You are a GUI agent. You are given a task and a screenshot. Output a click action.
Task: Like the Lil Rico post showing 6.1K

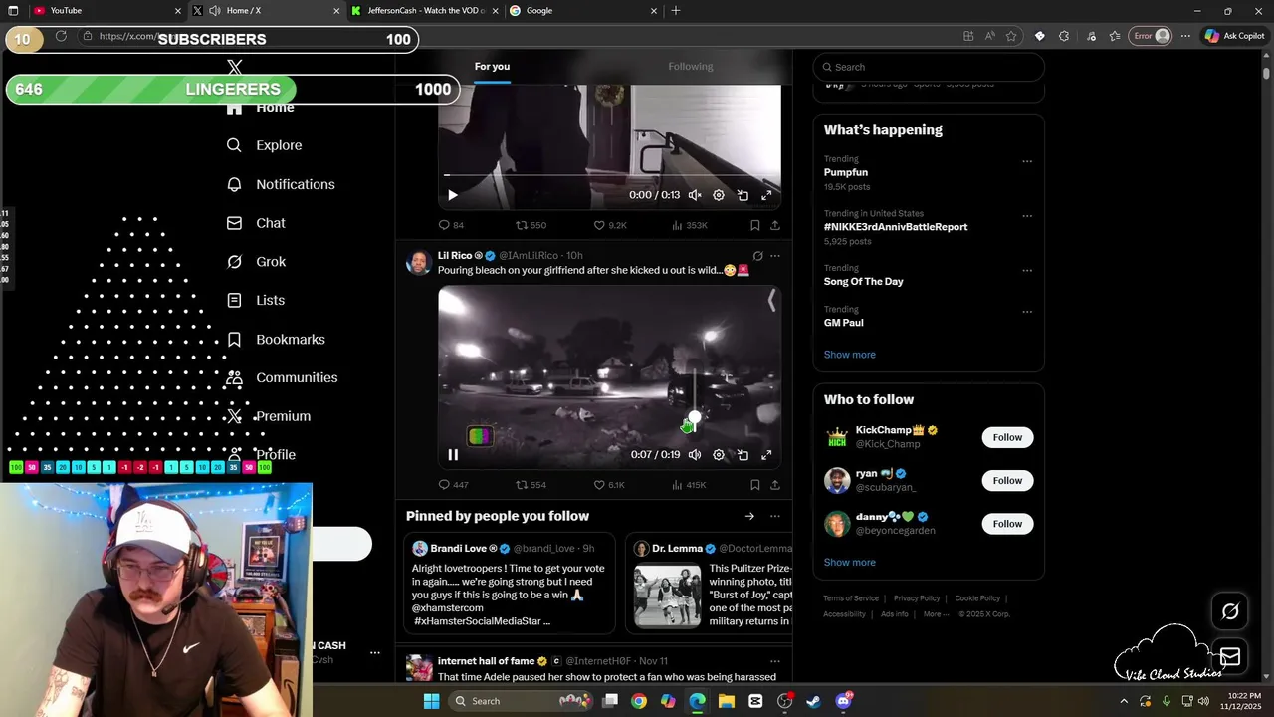click(x=609, y=485)
